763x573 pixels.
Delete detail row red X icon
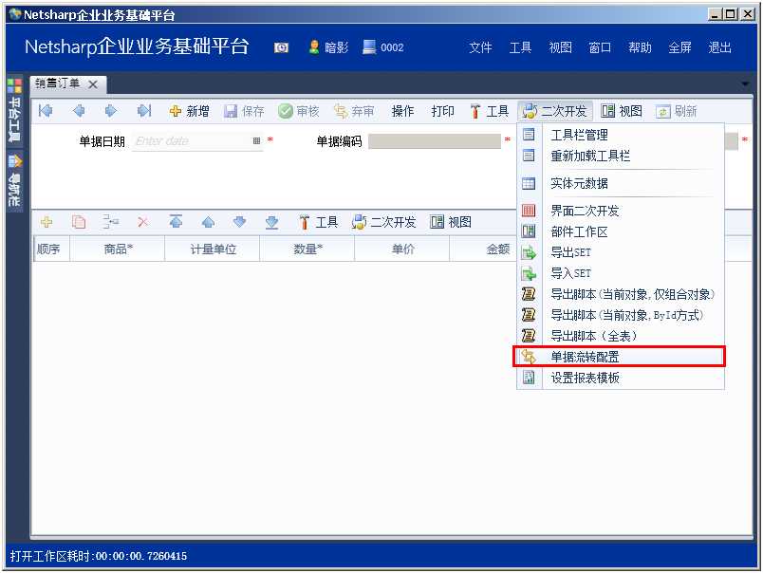point(143,222)
